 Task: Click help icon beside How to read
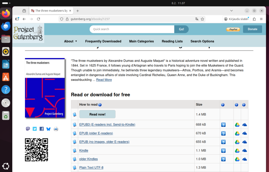pos(100,105)
